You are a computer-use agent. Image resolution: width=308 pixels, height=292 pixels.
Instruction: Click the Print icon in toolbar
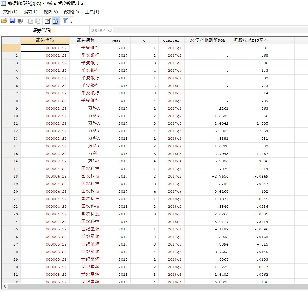[20, 21]
